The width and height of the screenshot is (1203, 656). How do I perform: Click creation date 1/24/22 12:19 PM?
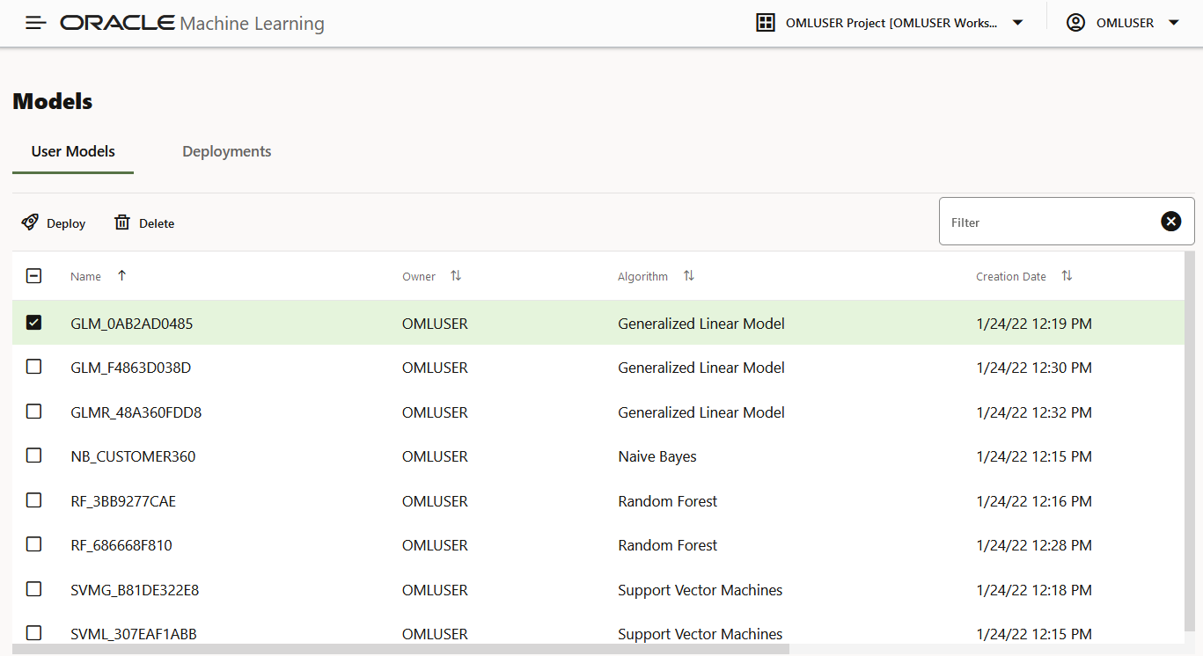pyautogui.click(x=1034, y=324)
